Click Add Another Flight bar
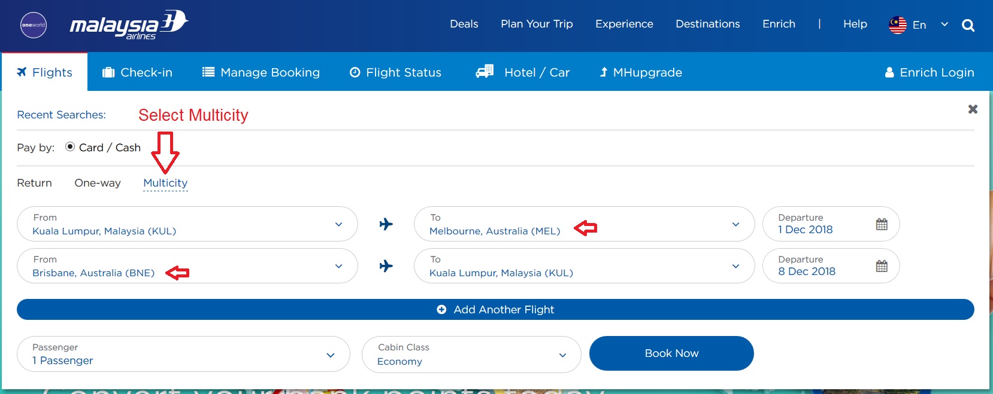The height and width of the screenshot is (394, 993). point(495,310)
